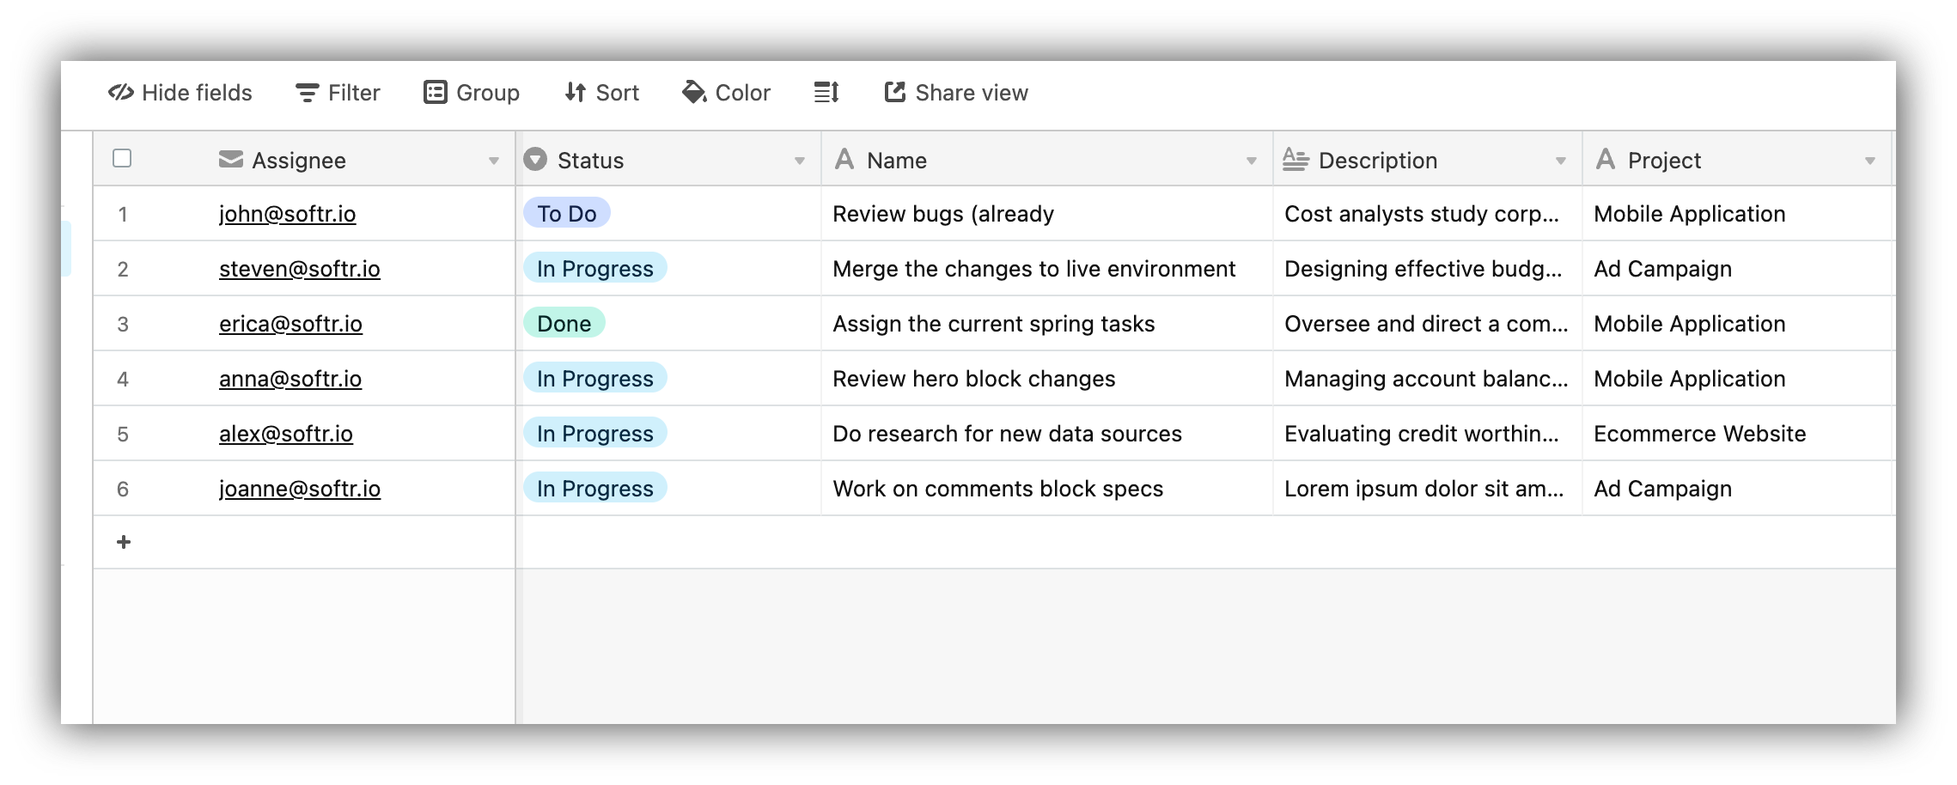Open the Status column dropdown menu
Screen dimensions: 1957x785
801,160
